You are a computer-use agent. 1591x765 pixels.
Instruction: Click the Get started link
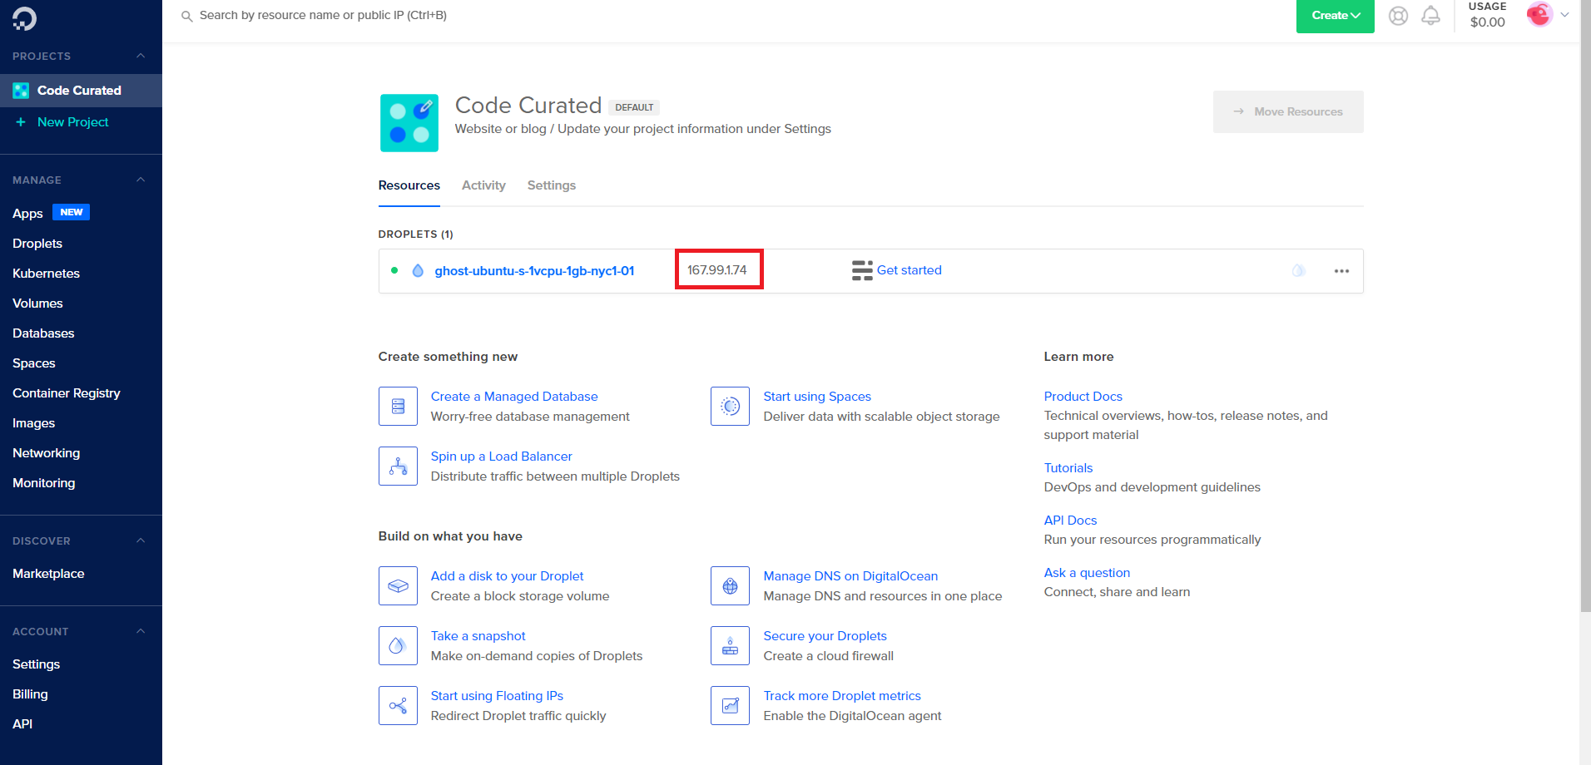pyautogui.click(x=909, y=270)
